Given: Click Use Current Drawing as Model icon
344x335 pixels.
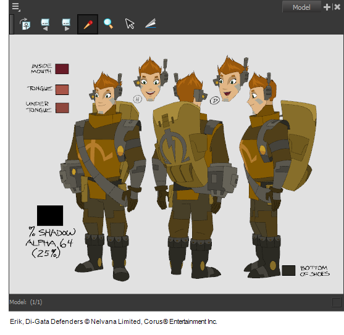Looking at the screenshot, I should 25,24.
